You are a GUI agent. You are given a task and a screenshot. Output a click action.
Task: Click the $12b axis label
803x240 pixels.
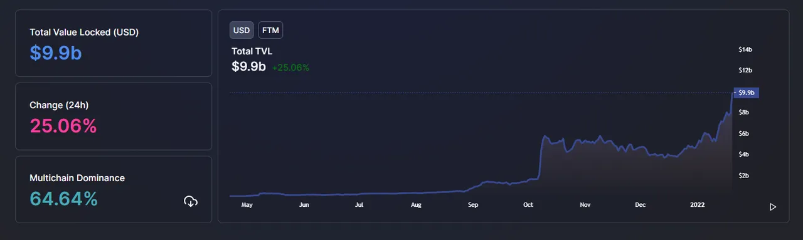coord(745,70)
